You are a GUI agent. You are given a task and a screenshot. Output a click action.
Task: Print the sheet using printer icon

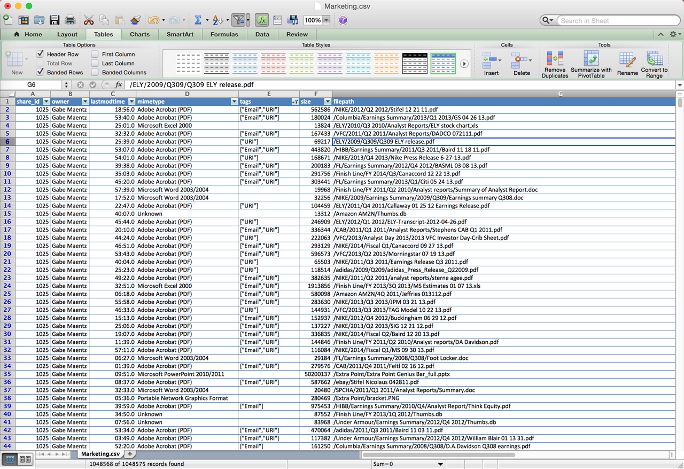point(70,20)
